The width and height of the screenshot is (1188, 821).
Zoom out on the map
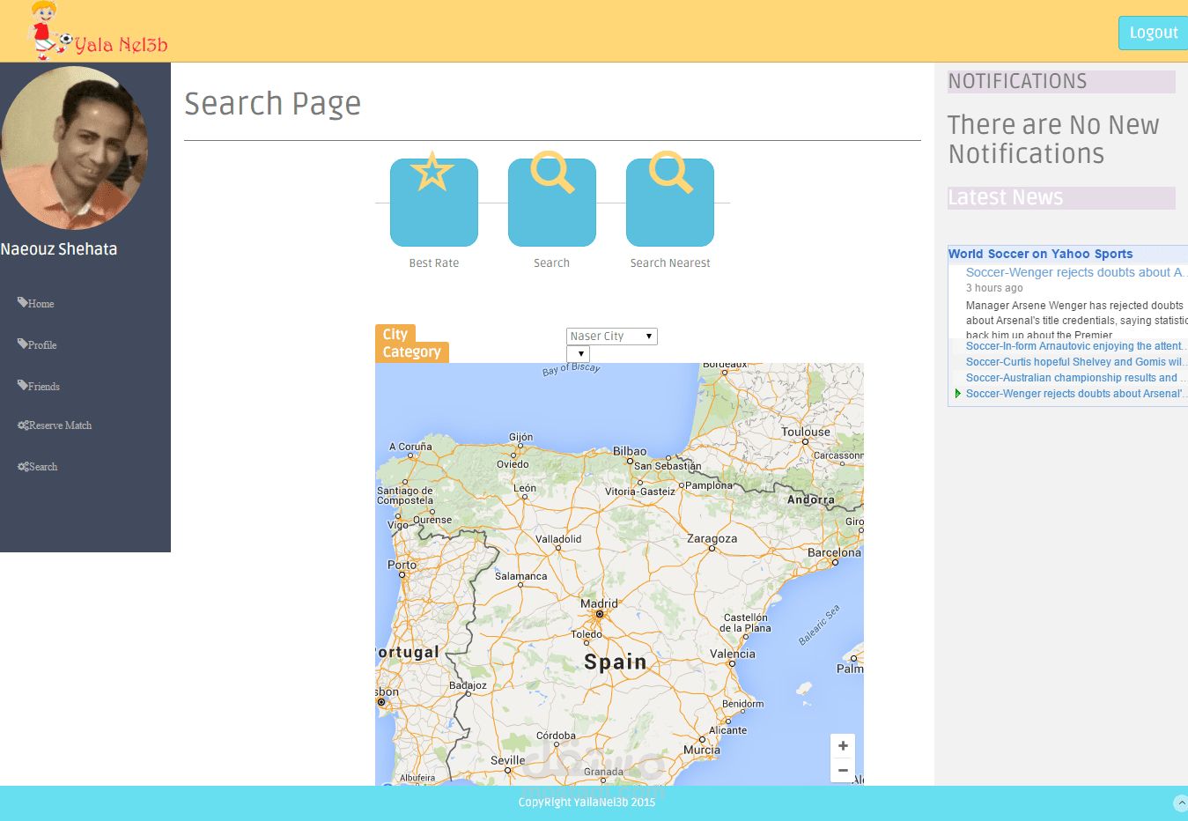pos(843,771)
